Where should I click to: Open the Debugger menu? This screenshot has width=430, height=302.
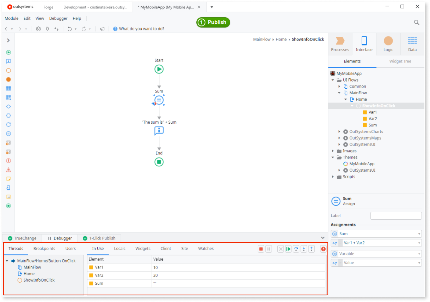pos(58,18)
